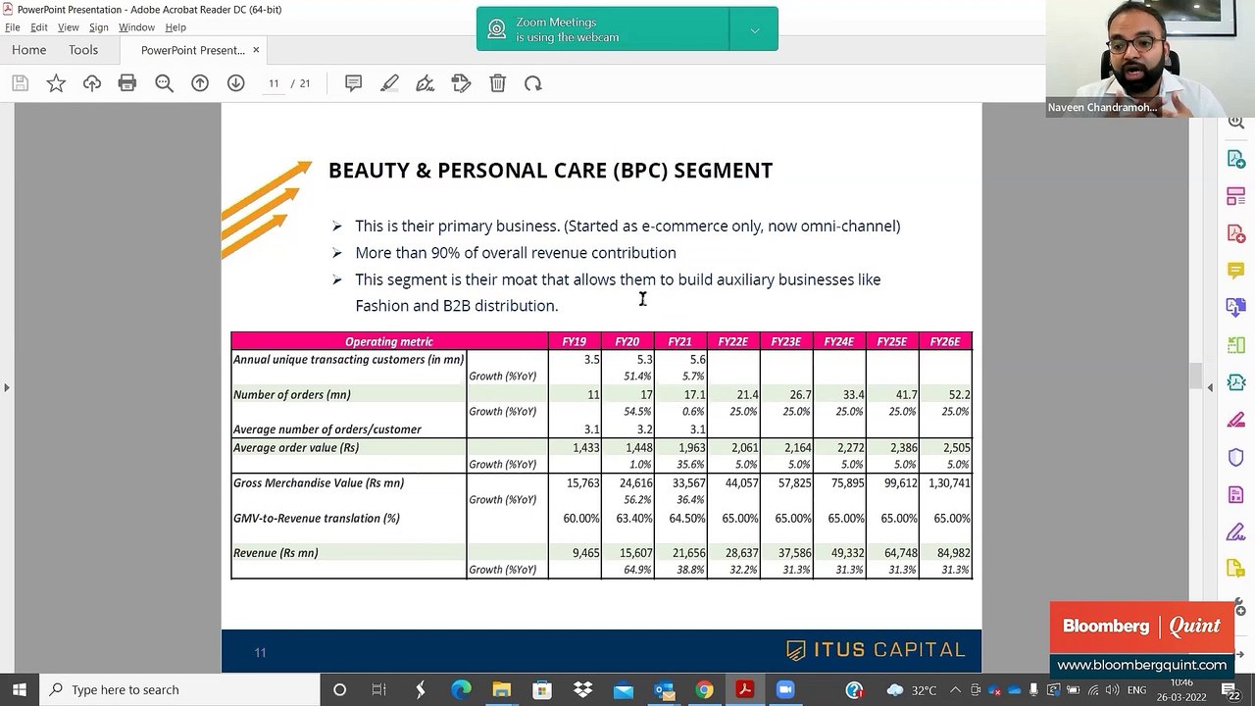Collapse the right tools pane arrow
1255x706 pixels.
[x=1209, y=387]
